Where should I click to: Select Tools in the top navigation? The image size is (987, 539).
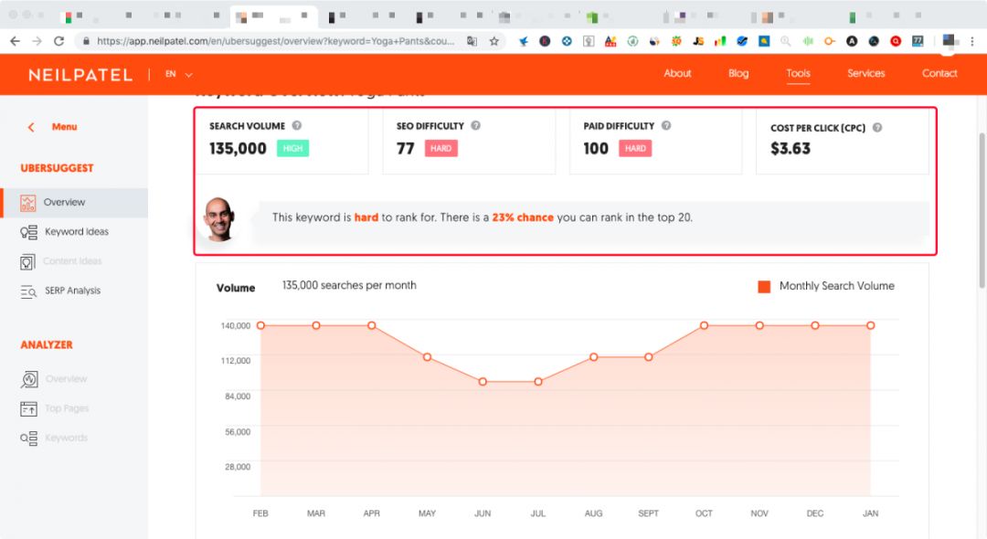(798, 74)
